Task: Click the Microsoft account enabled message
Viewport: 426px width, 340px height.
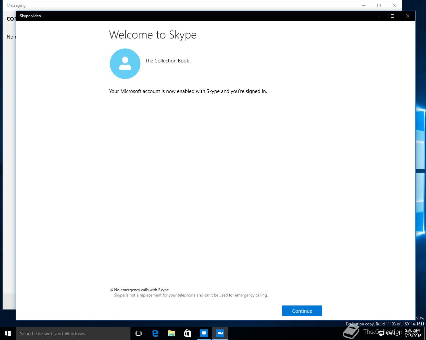Action: tap(188, 91)
